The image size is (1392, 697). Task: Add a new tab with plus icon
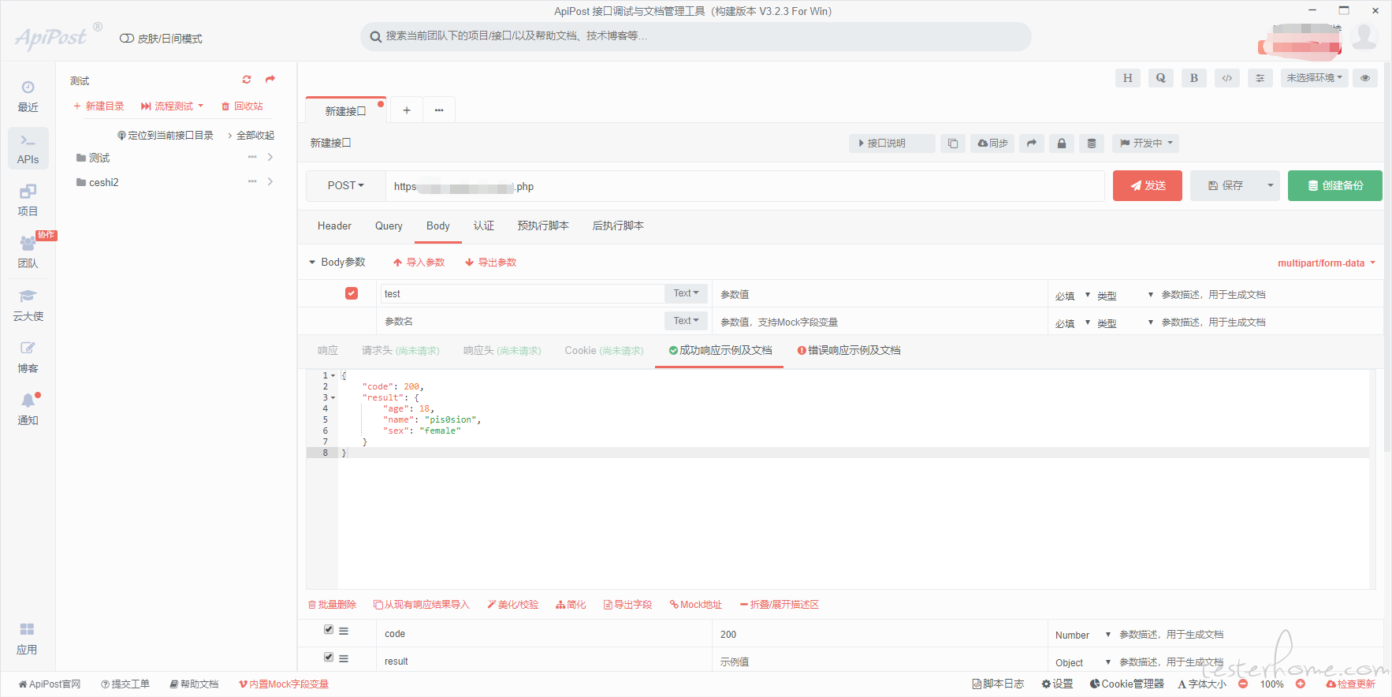pyautogui.click(x=407, y=110)
